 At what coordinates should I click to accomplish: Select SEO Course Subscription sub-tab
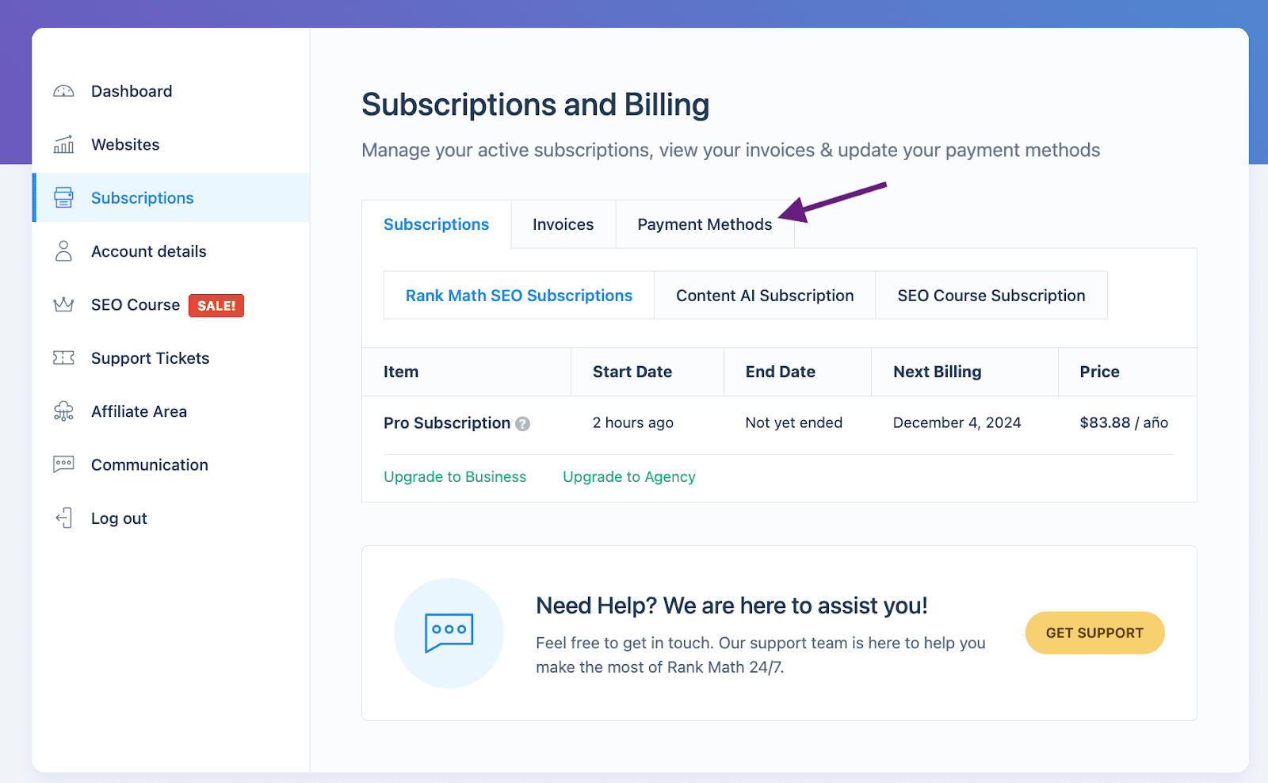tap(991, 296)
